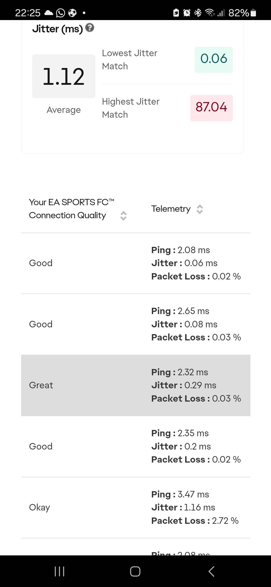Viewport: 271px width, 587px height.
Task: Tap the 87.04 highest jitter value
Action: [212, 108]
